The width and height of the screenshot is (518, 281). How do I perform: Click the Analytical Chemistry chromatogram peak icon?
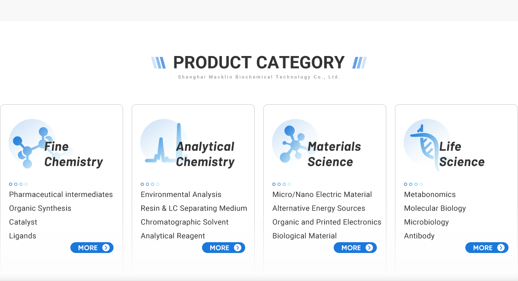point(163,144)
